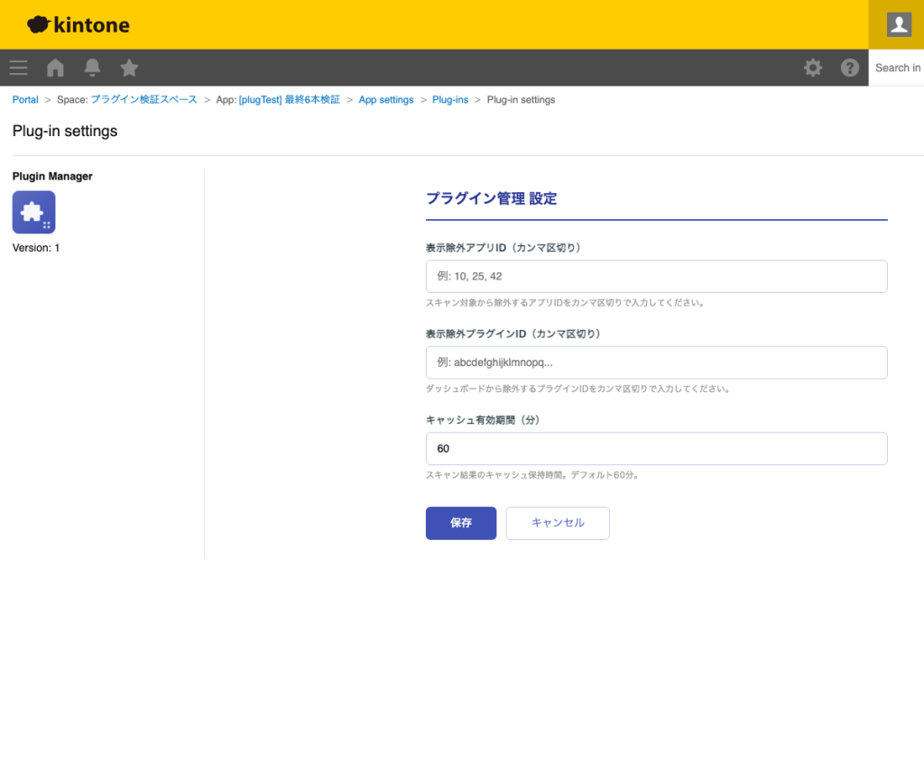Click the home icon
This screenshot has height=769, width=924.
54,68
